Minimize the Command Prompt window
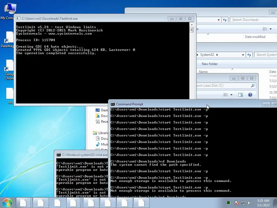This screenshot has height=208, width=277. (x=266, y=104)
